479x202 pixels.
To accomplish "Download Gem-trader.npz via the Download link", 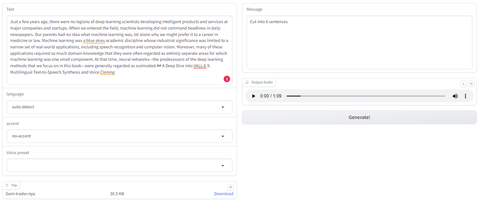I will click(x=224, y=194).
